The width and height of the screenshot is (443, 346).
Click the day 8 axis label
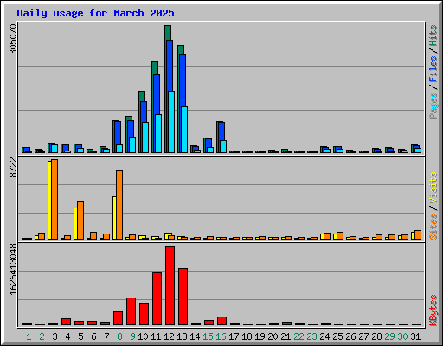point(119,336)
